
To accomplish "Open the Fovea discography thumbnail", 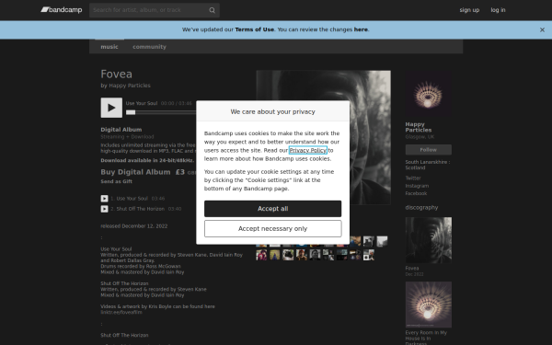I will 429,240.
